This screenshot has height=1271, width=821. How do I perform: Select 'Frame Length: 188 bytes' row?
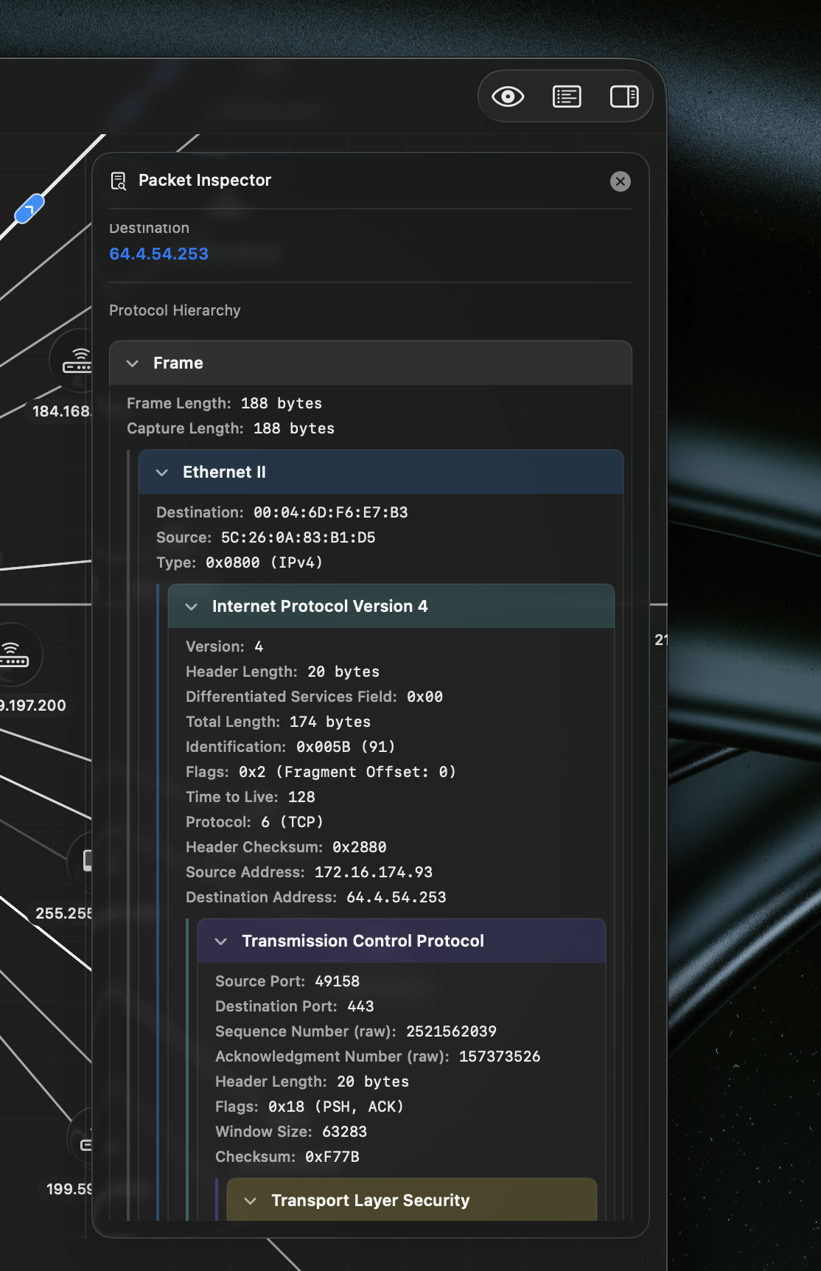click(224, 403)
